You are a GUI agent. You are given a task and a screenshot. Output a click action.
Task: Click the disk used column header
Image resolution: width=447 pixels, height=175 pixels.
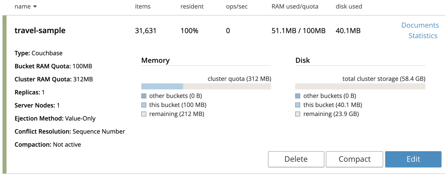(349, 7)
